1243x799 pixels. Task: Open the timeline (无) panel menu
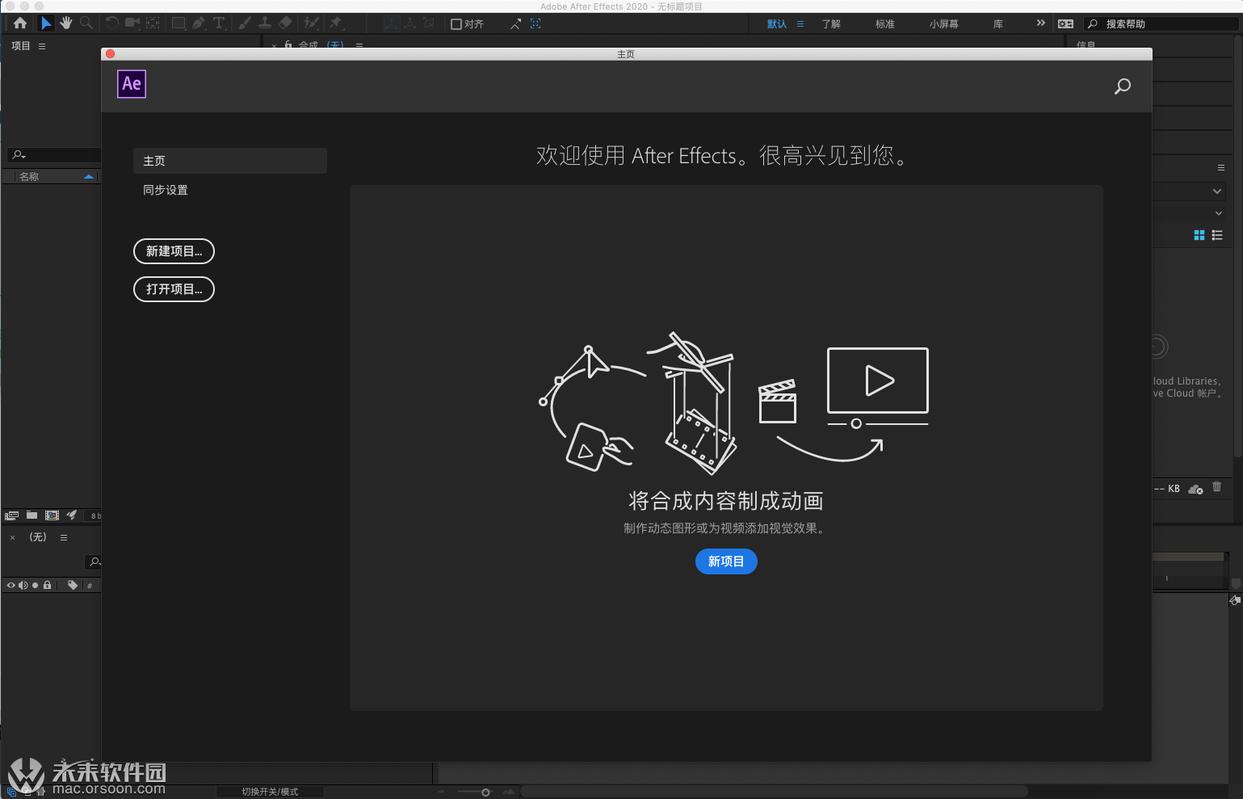tap(64, 537)
